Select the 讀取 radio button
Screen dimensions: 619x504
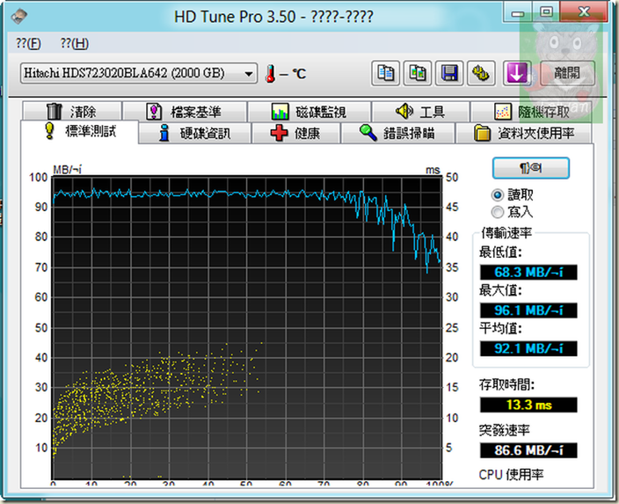coord(498,195)
